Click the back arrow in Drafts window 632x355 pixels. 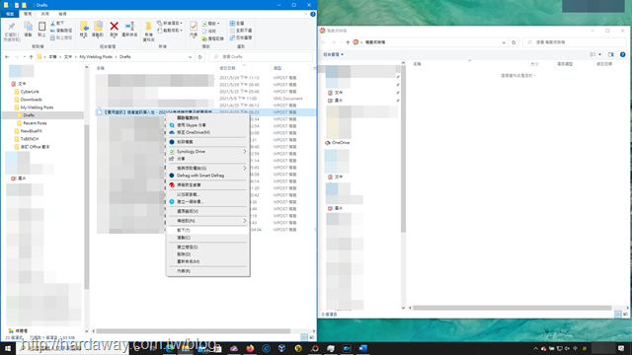pyautogui.click(x=7, y=57)
